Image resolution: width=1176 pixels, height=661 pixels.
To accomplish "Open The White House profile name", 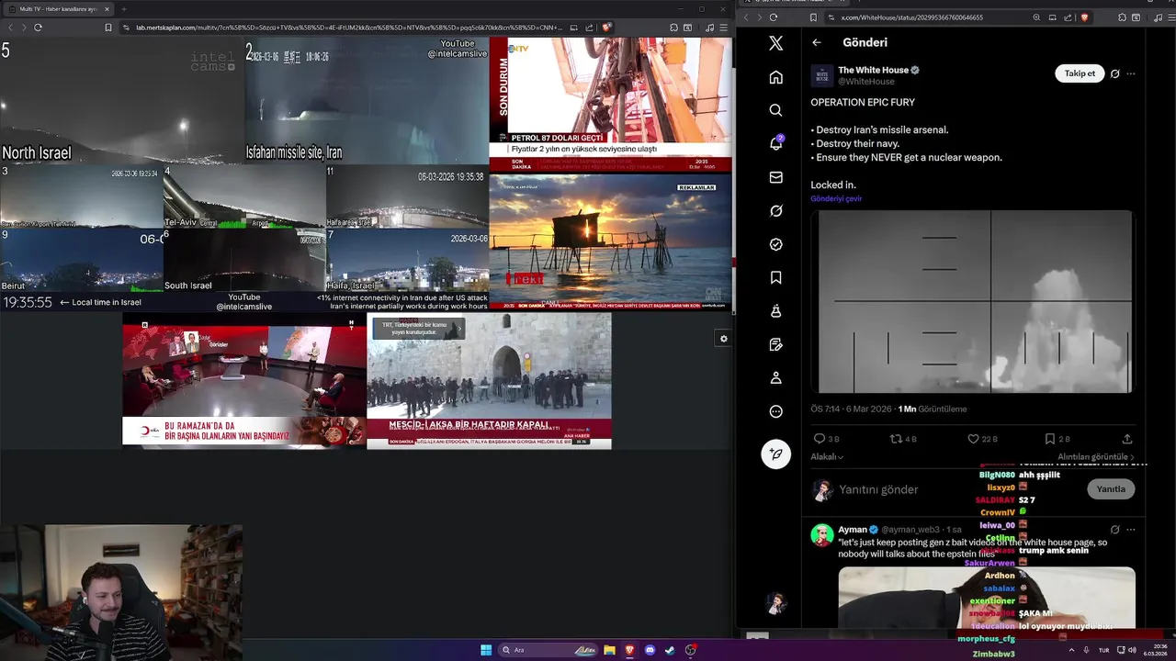I will 873,70.
